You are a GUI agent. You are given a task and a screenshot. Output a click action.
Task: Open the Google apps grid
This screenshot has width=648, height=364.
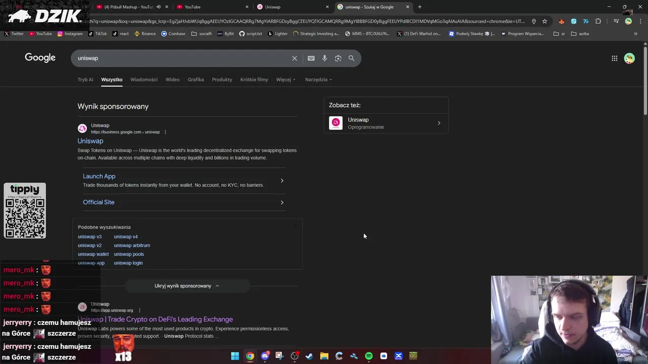[615, 58]
